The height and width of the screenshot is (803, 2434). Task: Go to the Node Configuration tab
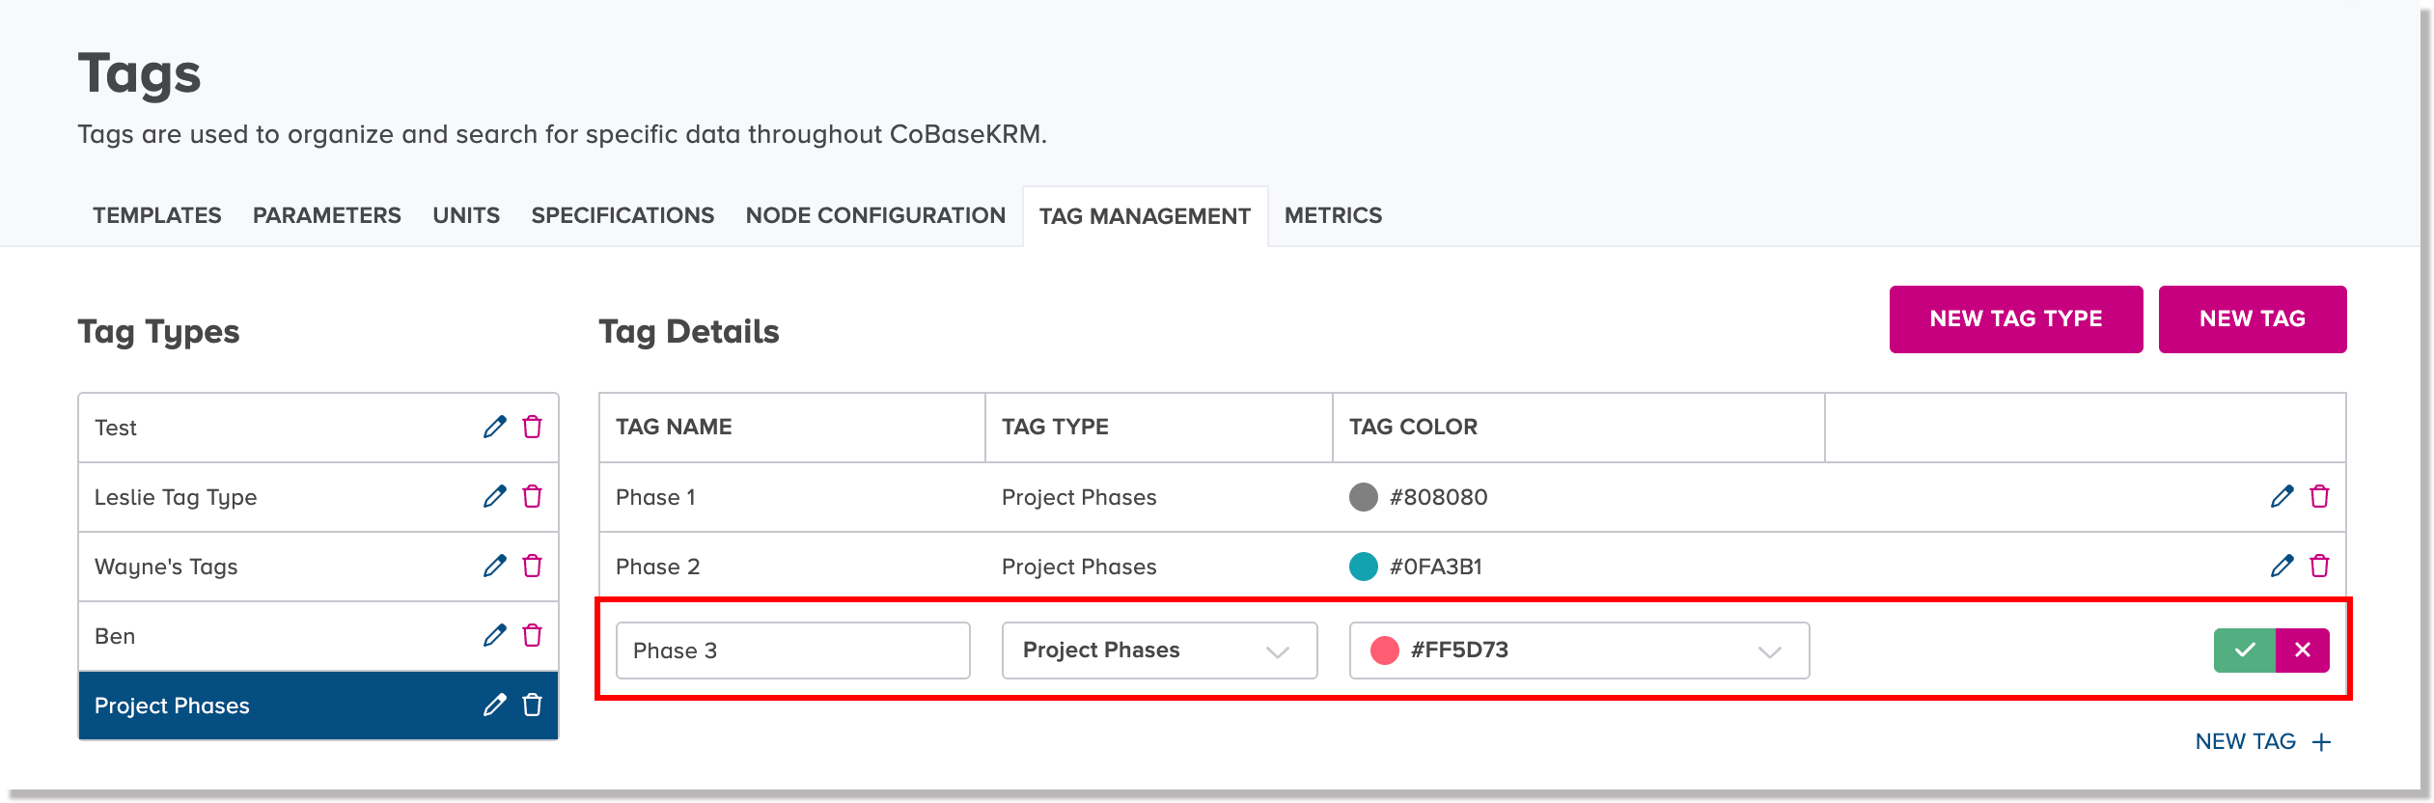click(x=875, y=215)
